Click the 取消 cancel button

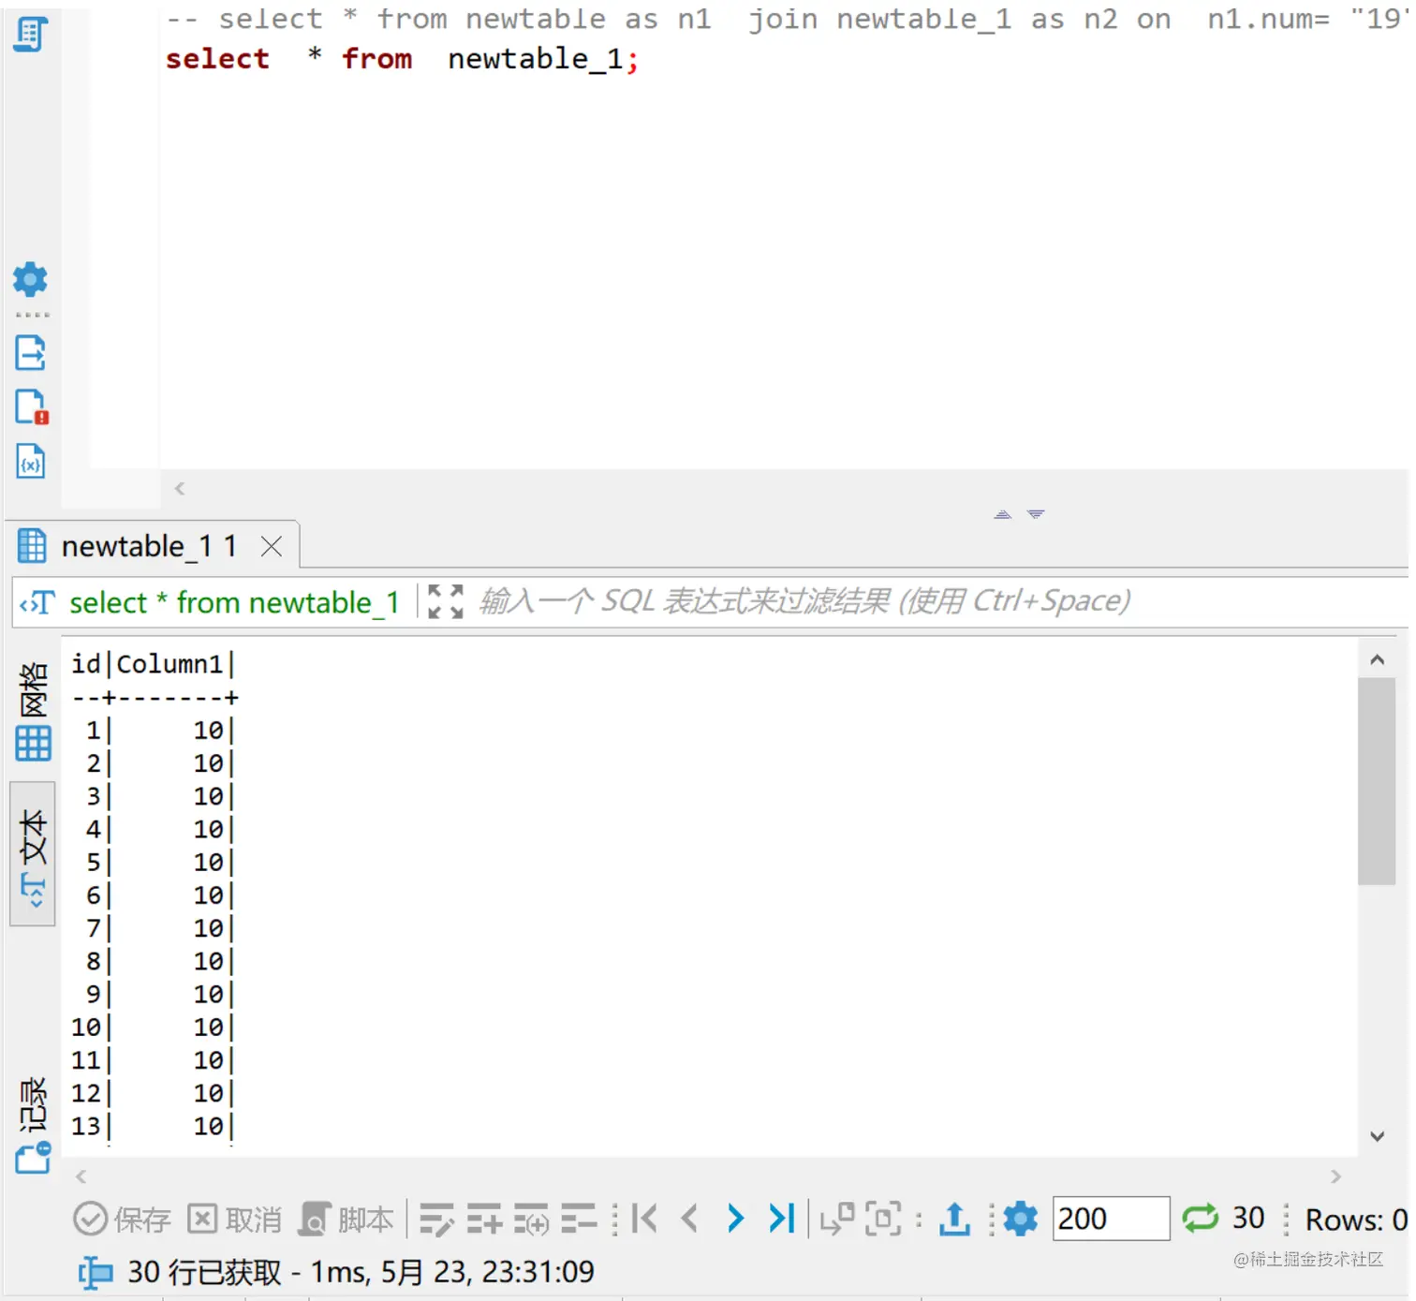[x=235, y=1220]
